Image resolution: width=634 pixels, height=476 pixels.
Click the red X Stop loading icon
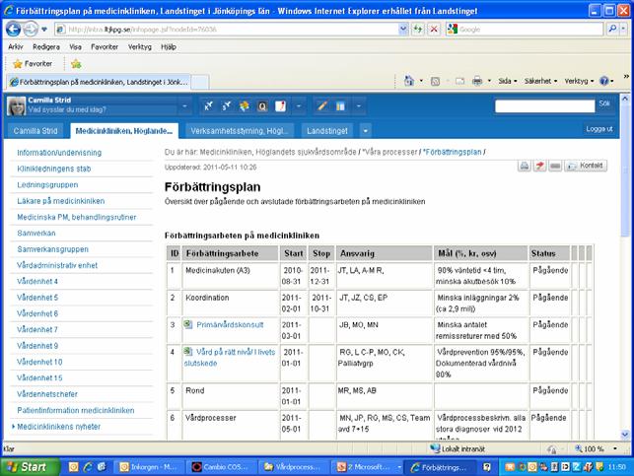pyautogui.click(x=434, y=30)
